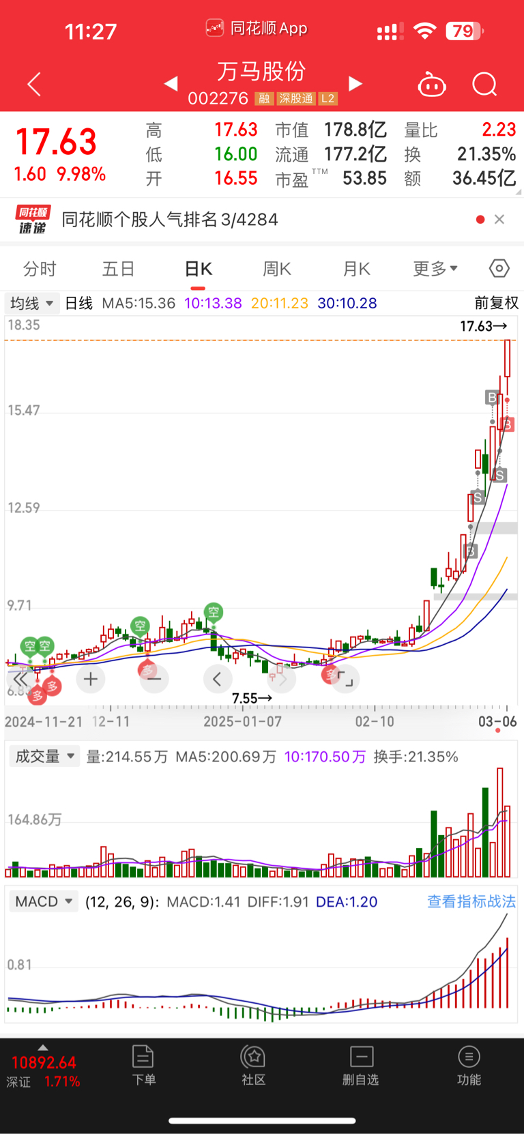Tap the 市值 178.8亿 value
The width and height of the screenshot is (524, 1134).
[355, 130]
